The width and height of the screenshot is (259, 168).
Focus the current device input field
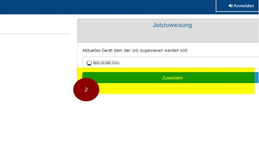[170, 63]
